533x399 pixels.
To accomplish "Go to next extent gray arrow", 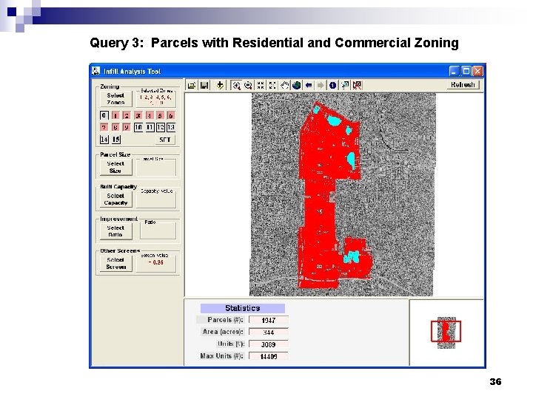I will [321, 85].
